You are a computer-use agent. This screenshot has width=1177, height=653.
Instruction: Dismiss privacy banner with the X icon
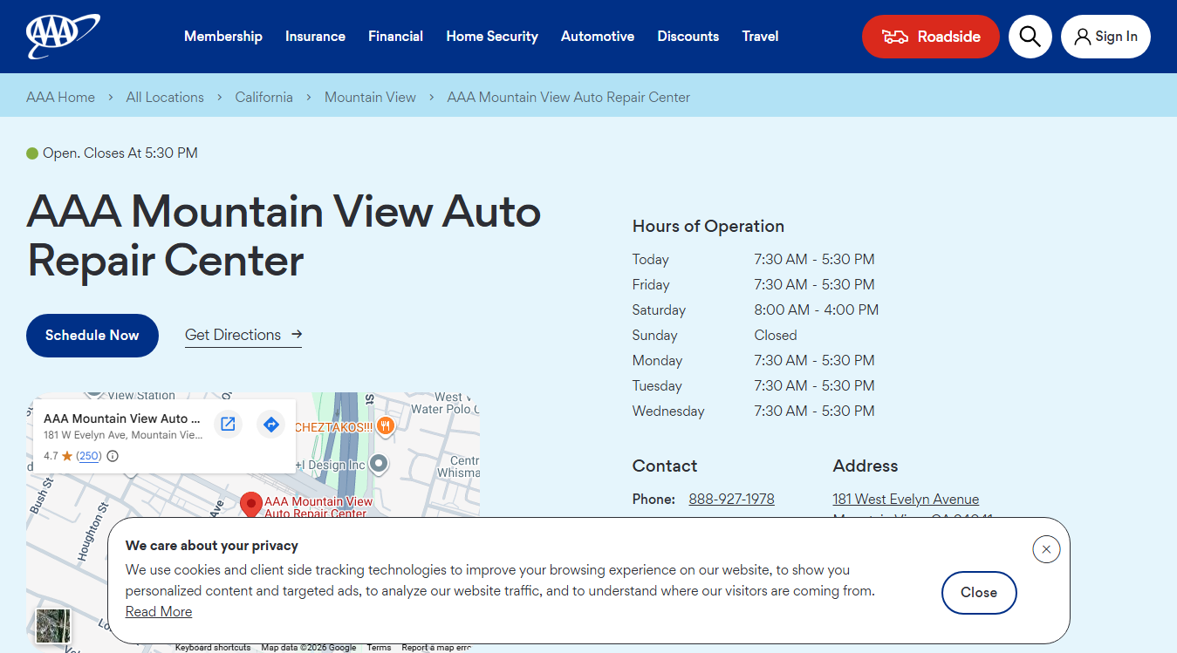click(x=1046, y=549)
